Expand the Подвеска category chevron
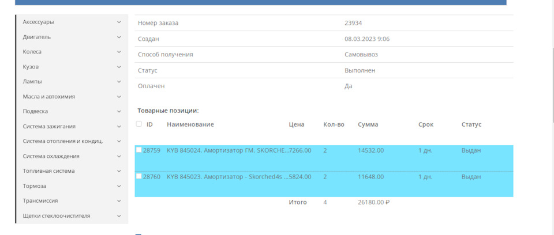This screenshot has width=554, height=235. coord(119,112)
